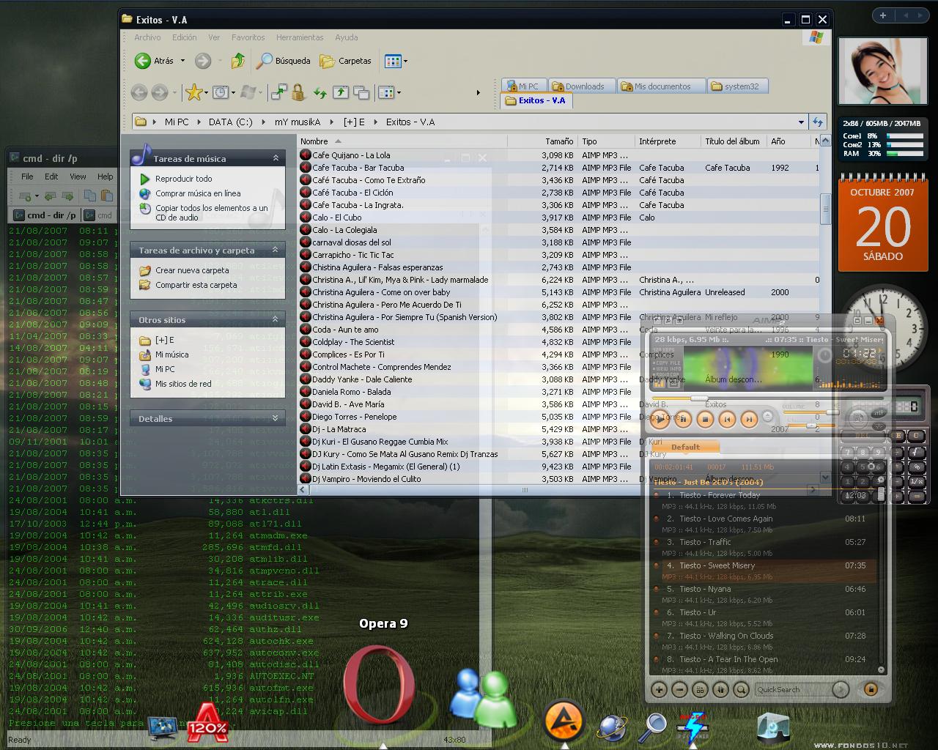The height and width of the screenshot is (750, 938).
Task: Expand the Detalles panel
Action: pos(276,418)
